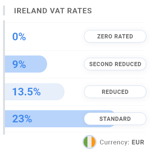Click the bold EUR currency code
The width and height of the screenshot is (152, 152).
[138, 142]
